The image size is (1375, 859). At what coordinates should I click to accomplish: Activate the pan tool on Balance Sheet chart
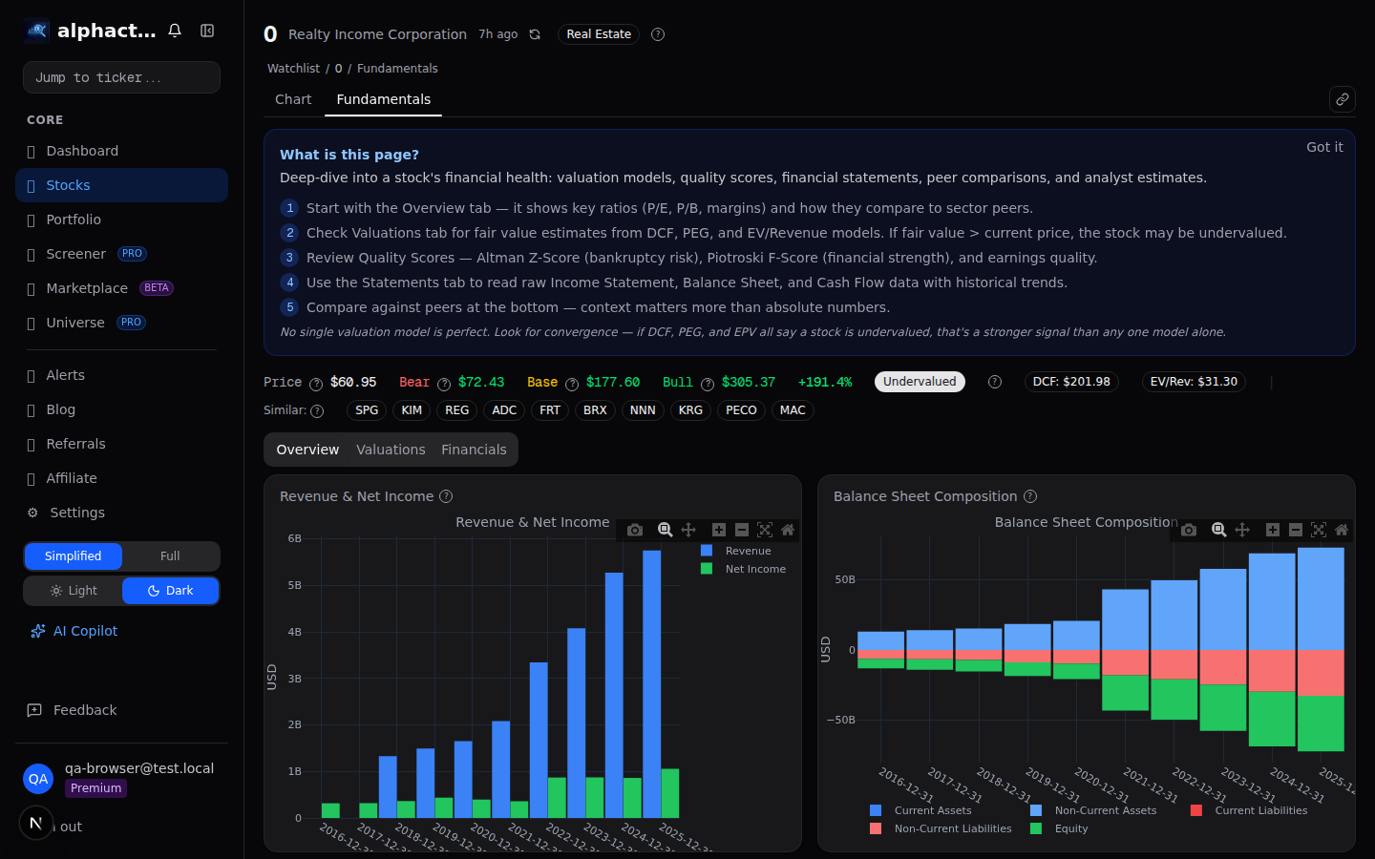coord(1242,530)
